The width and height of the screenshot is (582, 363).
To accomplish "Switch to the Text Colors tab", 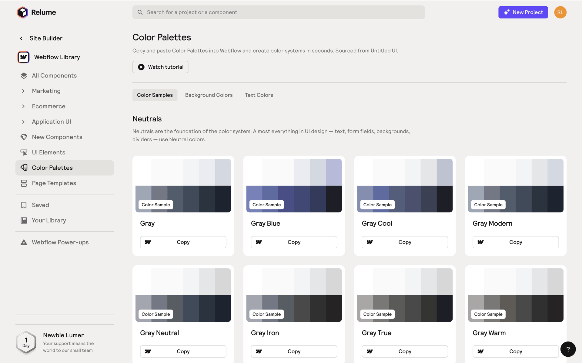I will pos(259,95).
